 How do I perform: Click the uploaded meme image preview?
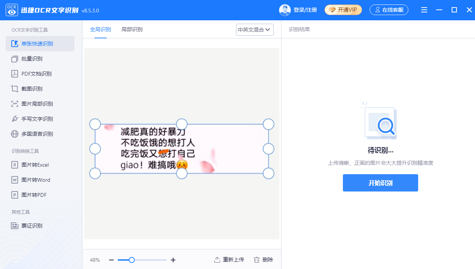tap(182, 149)
